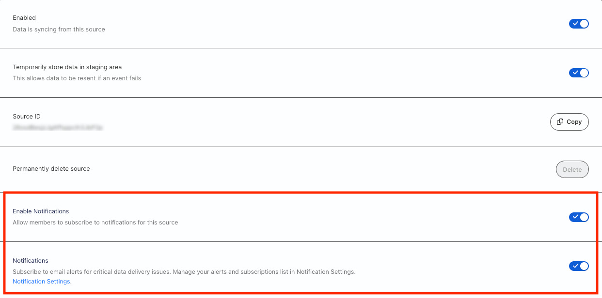Switch off the Enable Notifications toggle

click(579, 217)
